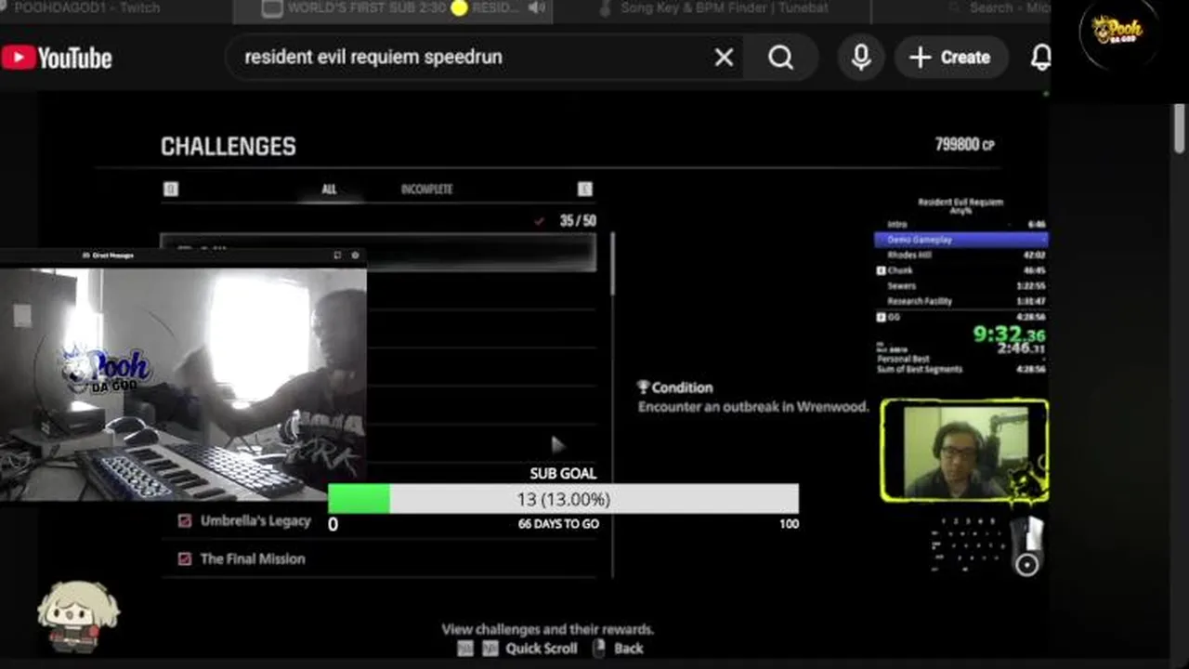
Task: Switch to POOHDAGOD1 Twitch browser tab
Action: click(x=87, y=8)
